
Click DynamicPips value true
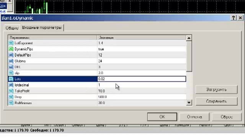[101, 49]
